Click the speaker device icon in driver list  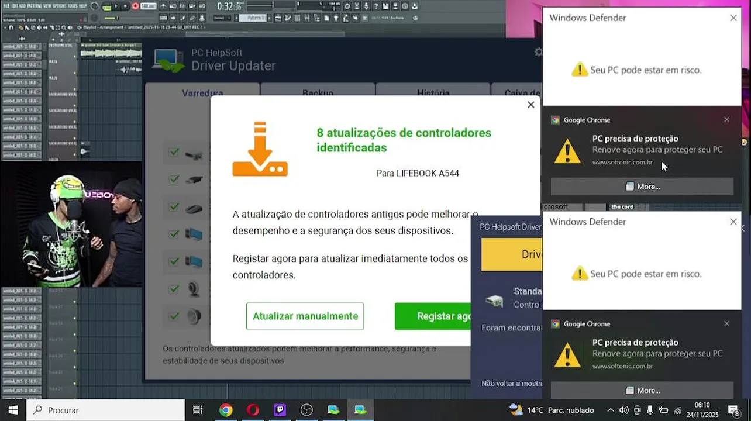click(x=194, y=317)
